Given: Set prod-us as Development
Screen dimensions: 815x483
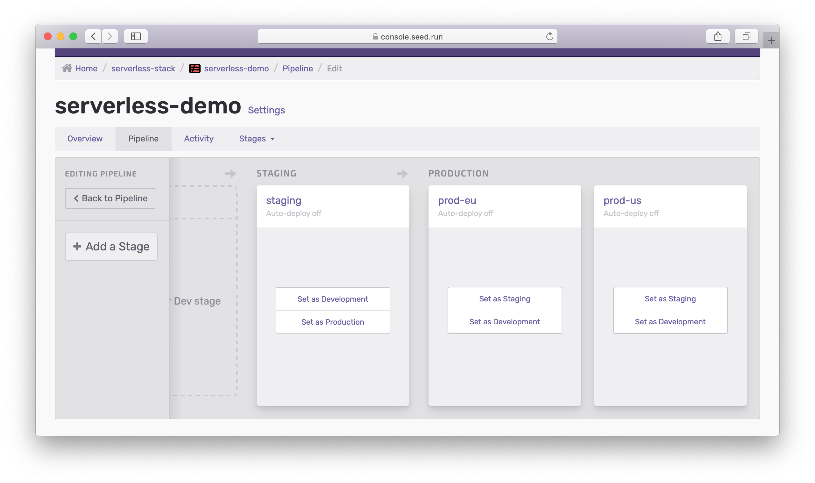Looking at the screenshot, I should [x=670, y=321].
